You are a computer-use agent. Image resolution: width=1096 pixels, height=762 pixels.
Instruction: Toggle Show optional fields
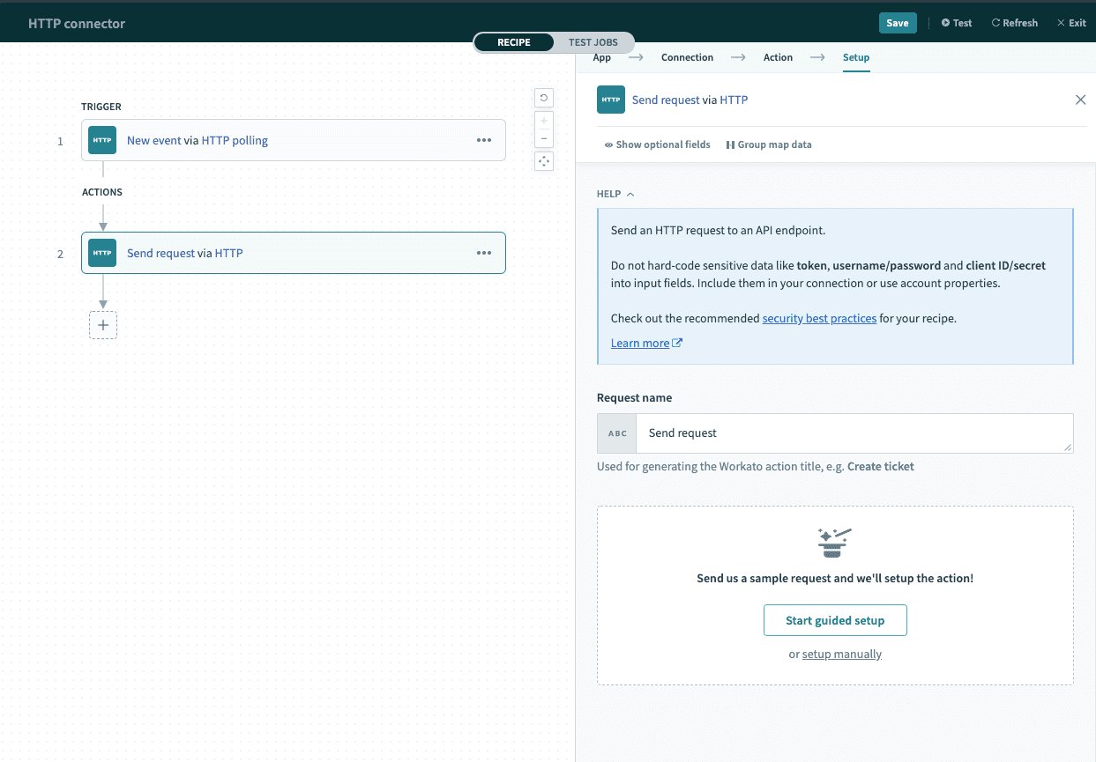point(657,144)
